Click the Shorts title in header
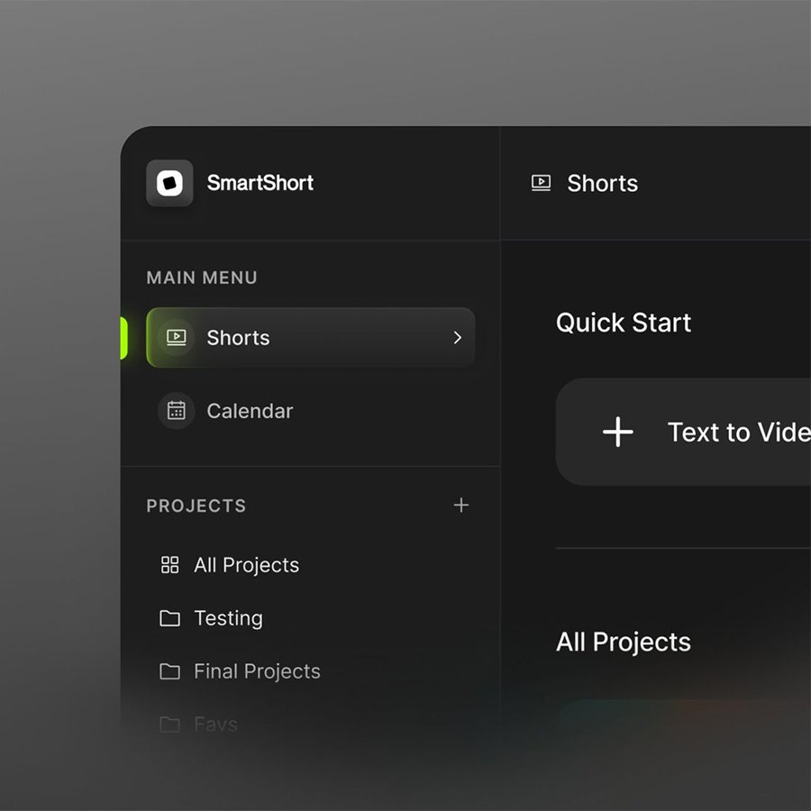 point(602,184)
